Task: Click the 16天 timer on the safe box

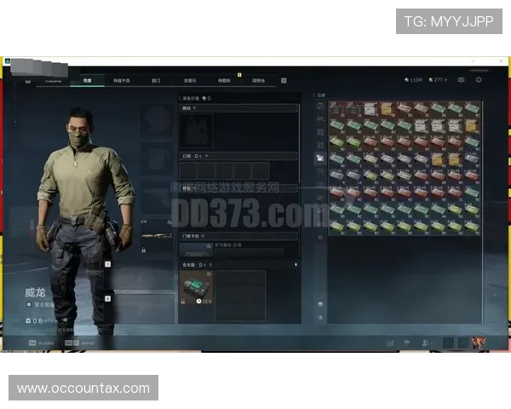Action: tap(204, 302)
